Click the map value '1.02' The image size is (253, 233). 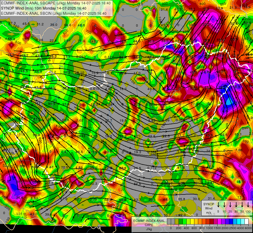point(80,120)
